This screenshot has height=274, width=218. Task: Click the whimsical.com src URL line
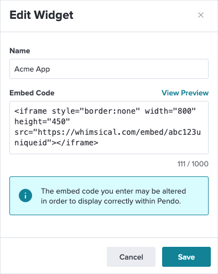107,132
